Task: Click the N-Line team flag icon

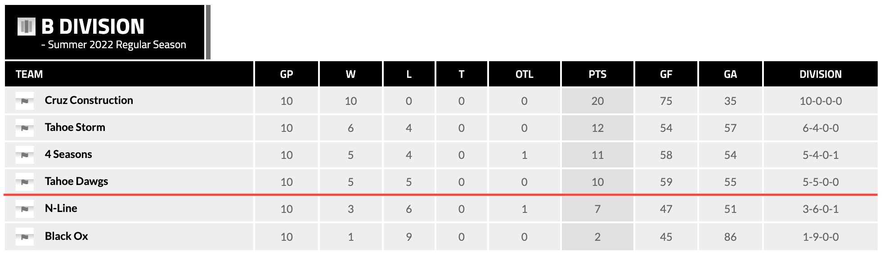Action: [25, 209]
